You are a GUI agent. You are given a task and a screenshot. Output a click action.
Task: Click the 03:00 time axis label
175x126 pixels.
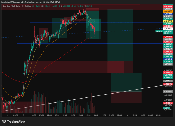[x=143, y=115]
